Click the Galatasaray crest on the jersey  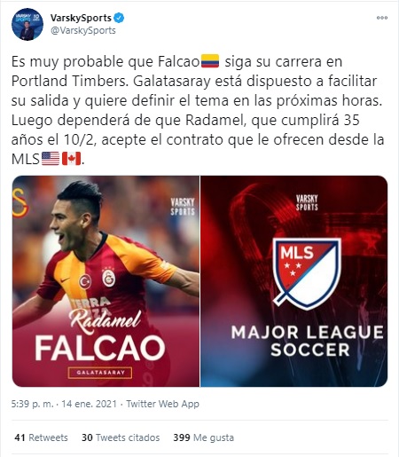(108, 278)
